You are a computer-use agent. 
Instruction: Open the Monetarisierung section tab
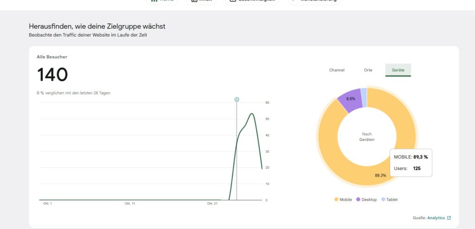(315, 1)
